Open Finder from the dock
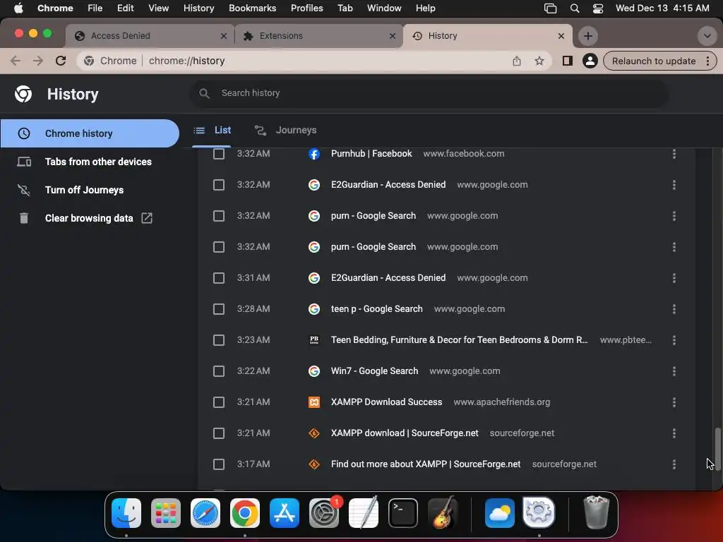 [x=126, y=512]
